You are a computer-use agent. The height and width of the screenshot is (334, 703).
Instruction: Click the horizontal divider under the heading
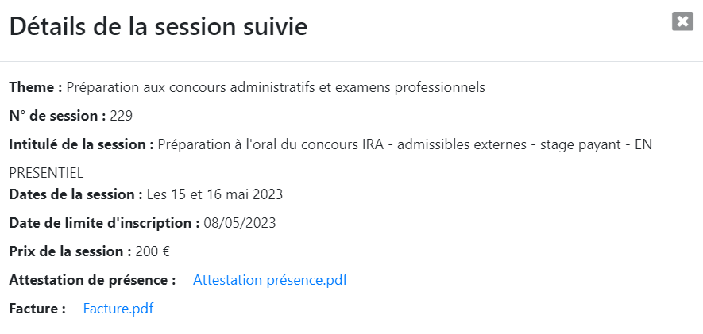(x=351, y=61)
